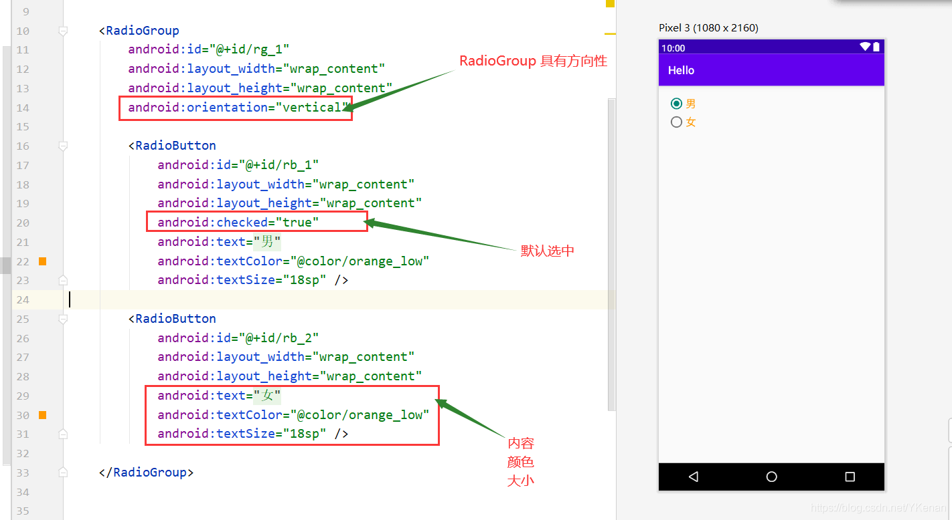Tap the recents square button in preview

pyautogui.click(x=850, y=477)
